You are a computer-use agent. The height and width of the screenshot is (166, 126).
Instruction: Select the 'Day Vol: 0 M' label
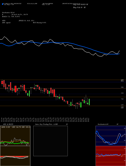coord(79,8)
